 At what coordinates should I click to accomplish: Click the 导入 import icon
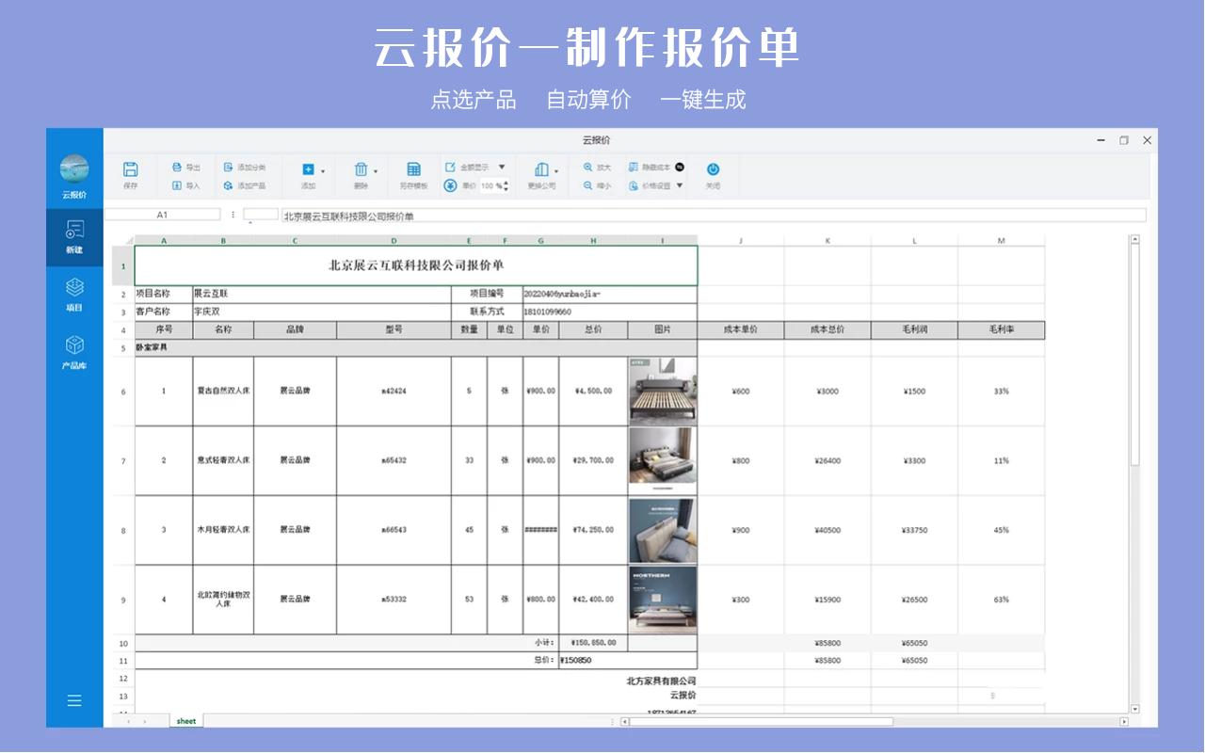(177, 184)
